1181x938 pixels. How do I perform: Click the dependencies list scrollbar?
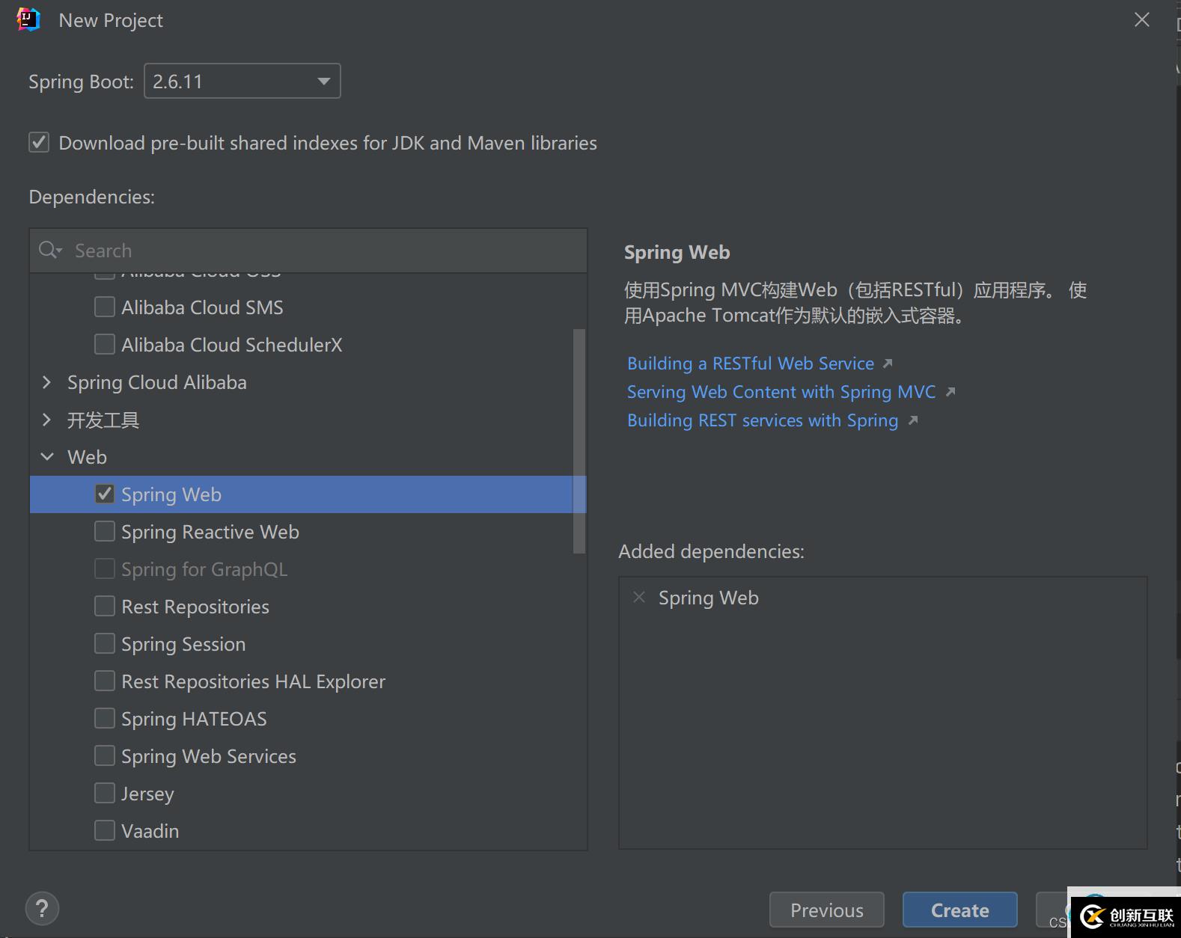click(579, 441)
